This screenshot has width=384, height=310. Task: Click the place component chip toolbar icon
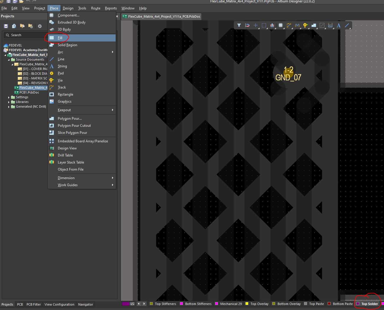(x=280, y=25)
